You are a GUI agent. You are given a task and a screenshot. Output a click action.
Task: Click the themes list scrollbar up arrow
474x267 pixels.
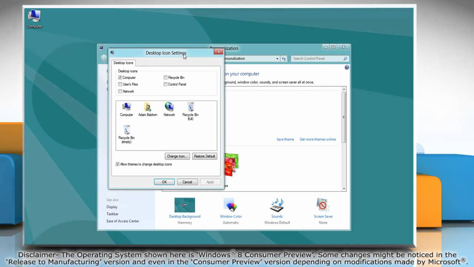coord(344,89)
